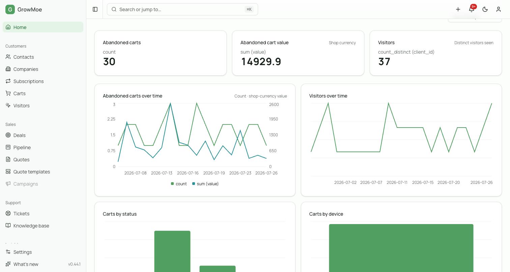Click the Carts by device bar
The image size is (510, 272).
click(401, 248)
